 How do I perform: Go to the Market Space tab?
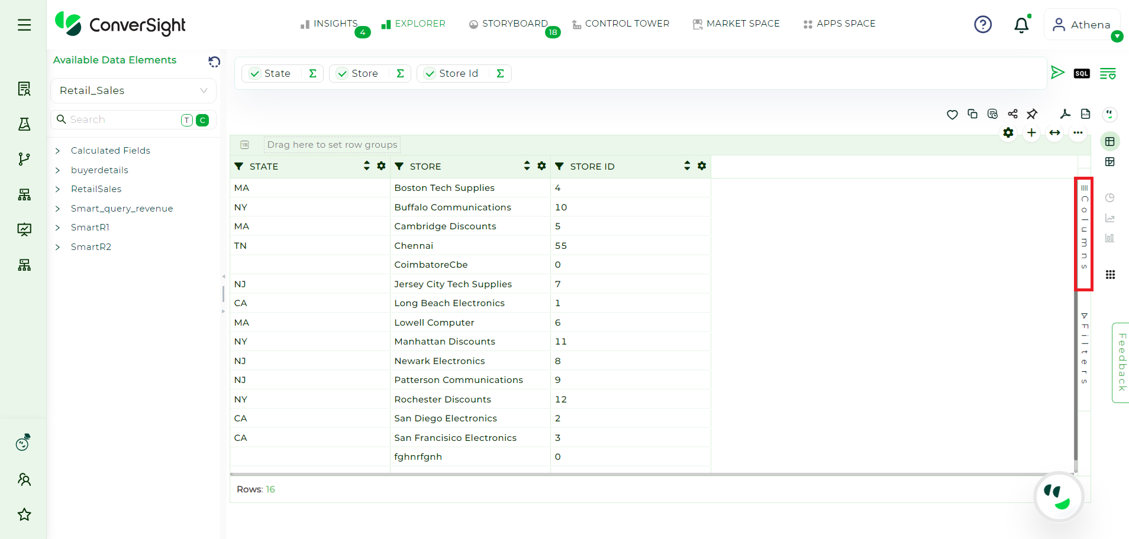[736, 24]
